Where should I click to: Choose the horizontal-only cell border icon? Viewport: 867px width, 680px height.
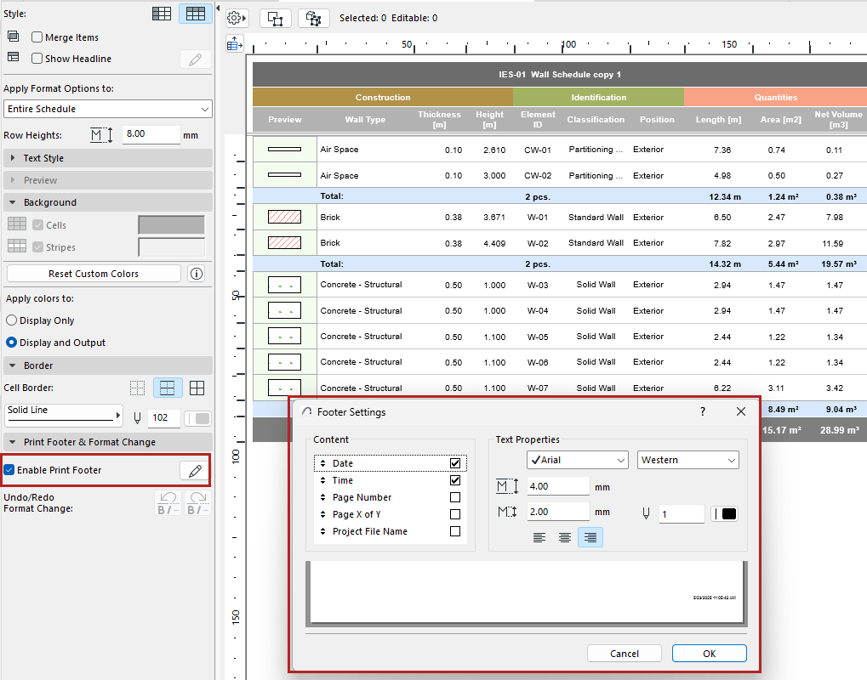point(168,388)
